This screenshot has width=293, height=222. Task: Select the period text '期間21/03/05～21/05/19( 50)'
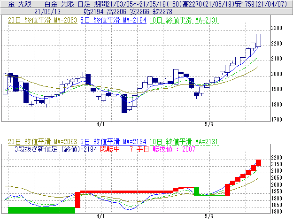(138, 4)
